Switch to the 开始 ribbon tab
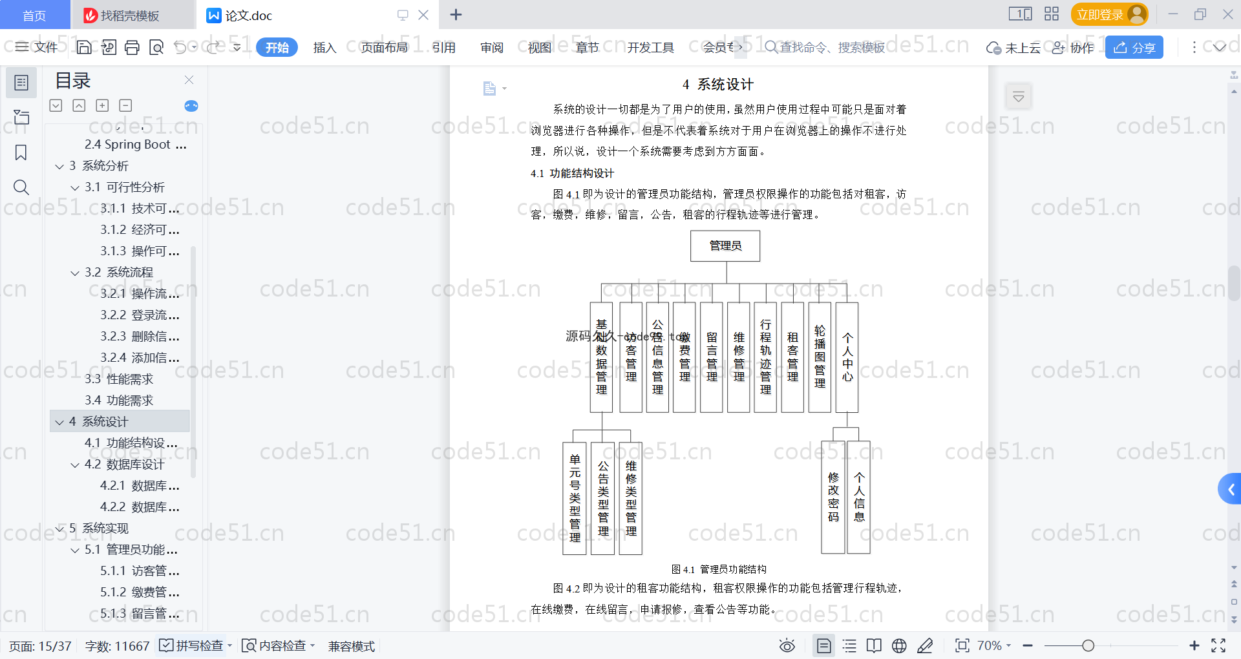This screenshot has width=1241, height=659. [x=277, y=47]
